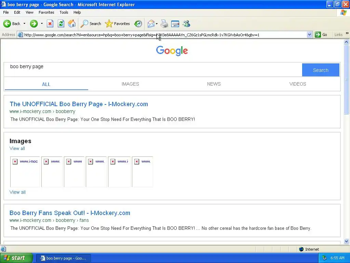
Task: Open Boo Berry Fans Speak Out link
Action: click(x=70, y=213)
